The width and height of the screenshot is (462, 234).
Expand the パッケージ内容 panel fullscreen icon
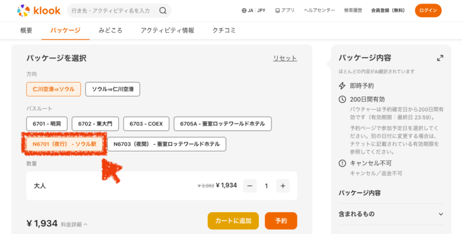tap(440, 58)
